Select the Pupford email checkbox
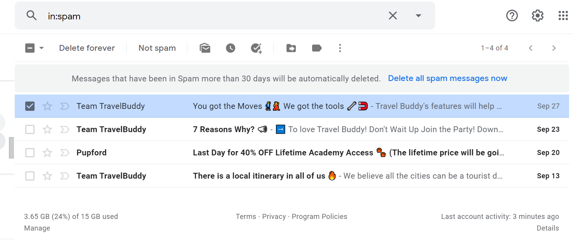The width and height of the screenshot is (573, 241). click(x=30, y=152)
